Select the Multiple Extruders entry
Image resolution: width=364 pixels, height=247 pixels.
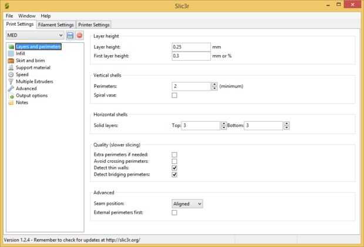tap(35, 81)
